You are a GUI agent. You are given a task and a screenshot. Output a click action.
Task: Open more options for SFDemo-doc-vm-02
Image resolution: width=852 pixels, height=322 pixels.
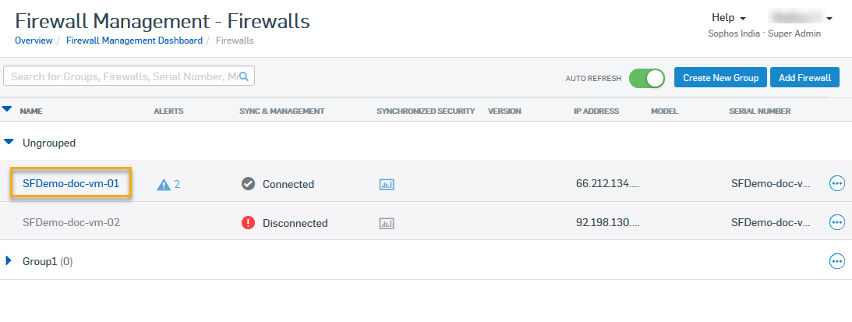click(837, 222)
